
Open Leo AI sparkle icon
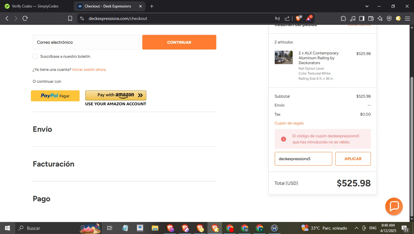pos(380,19)
